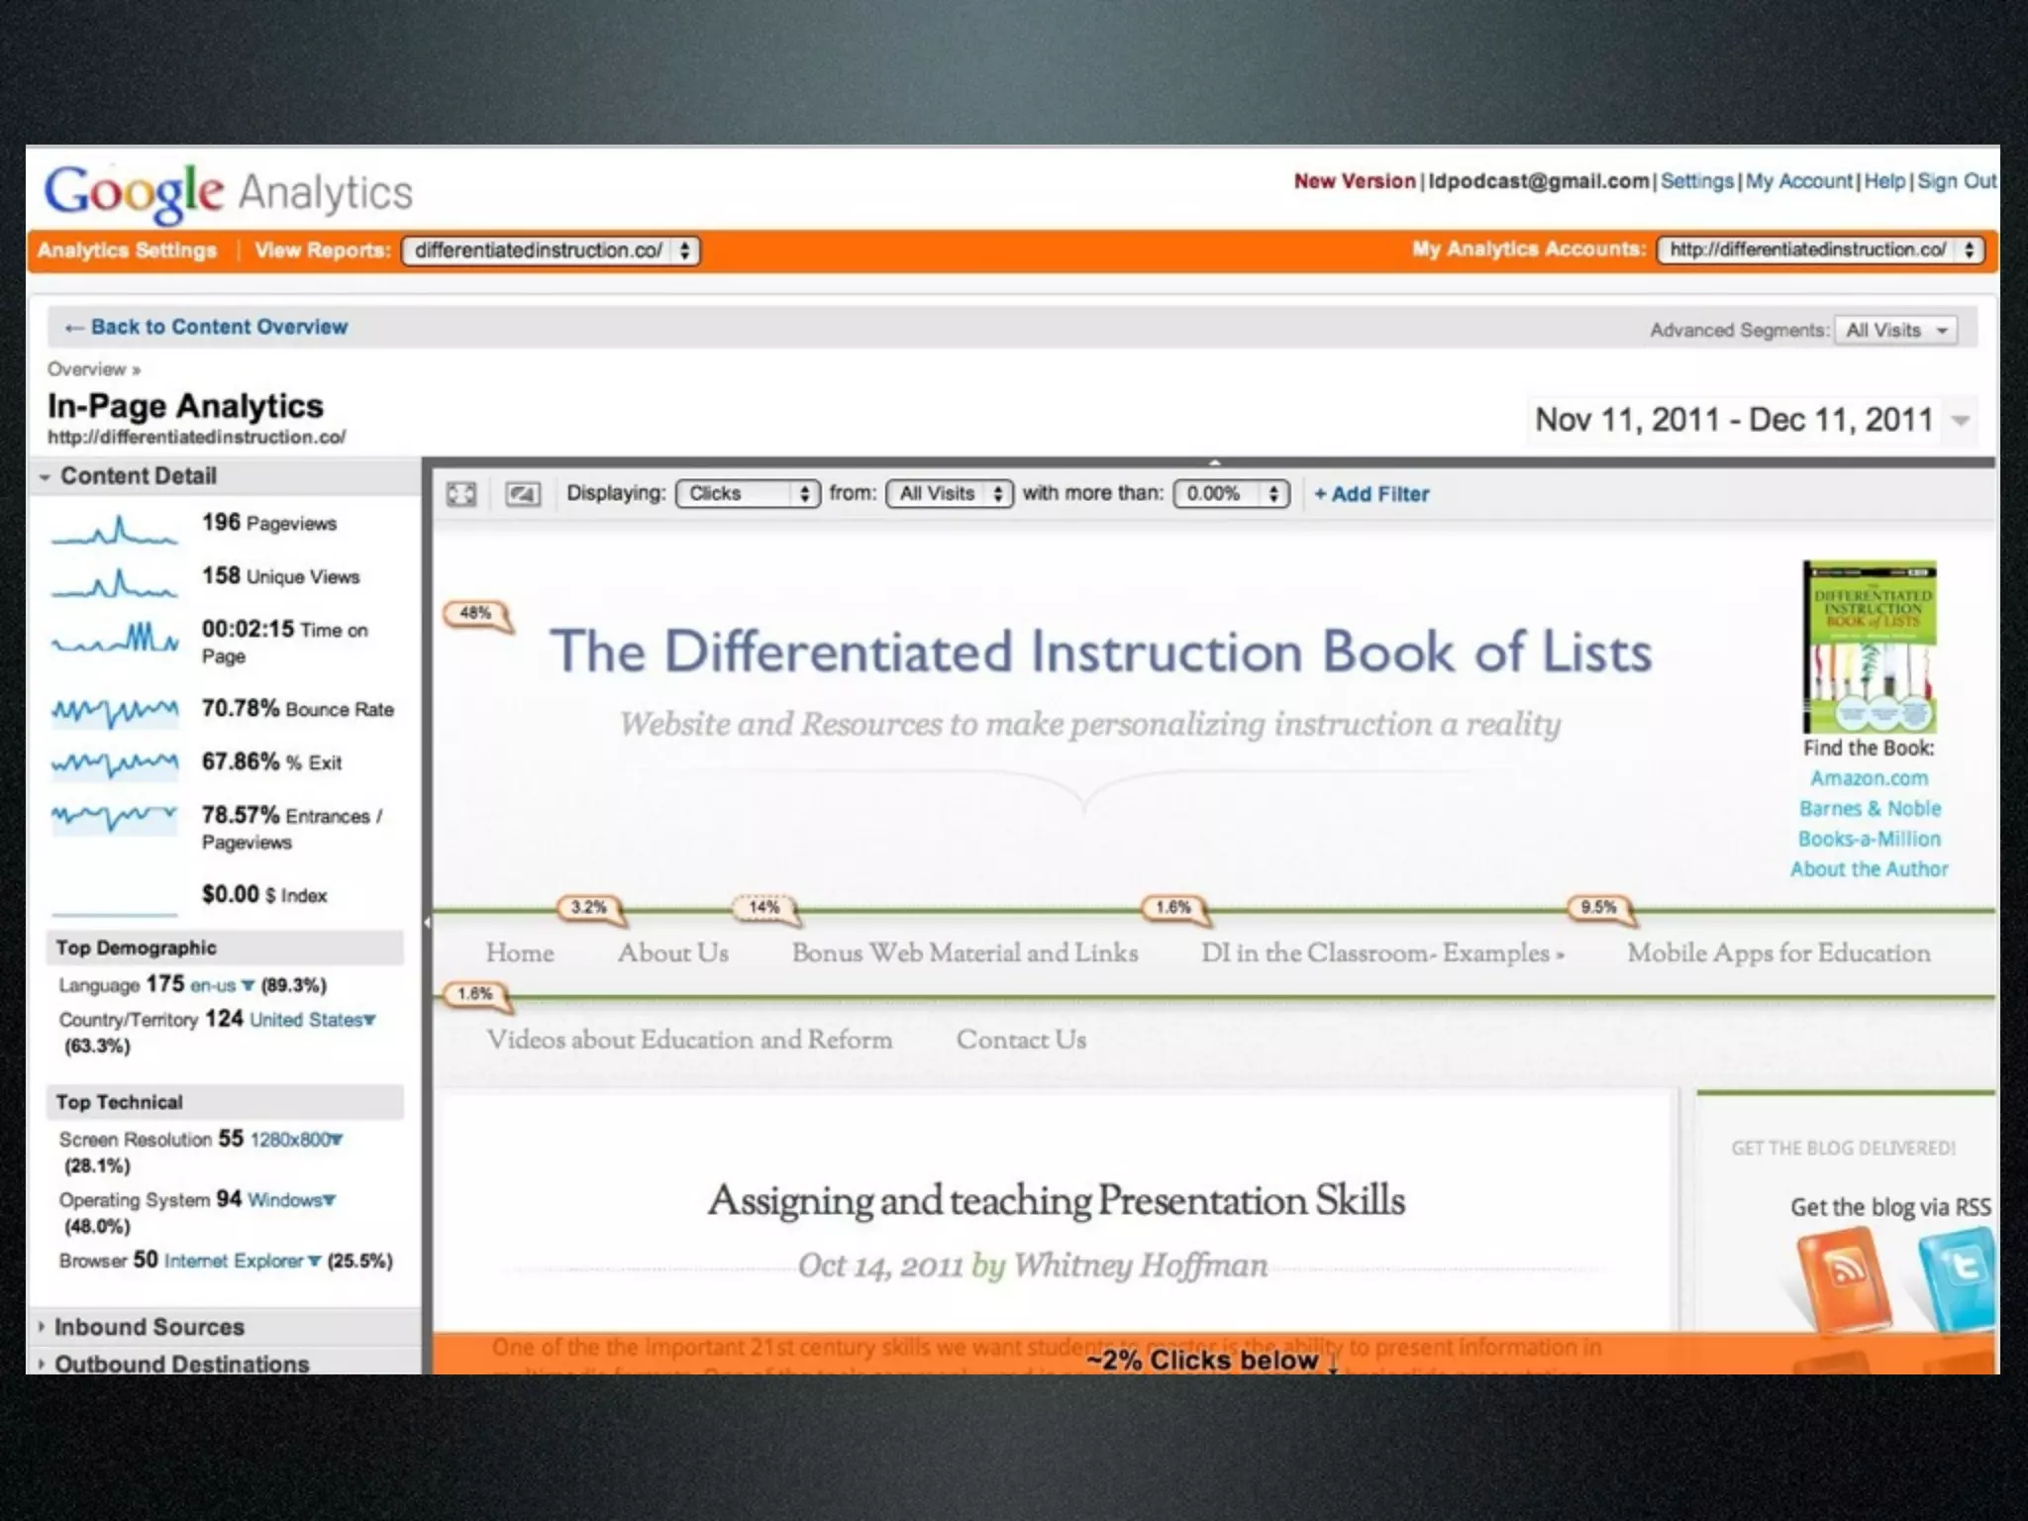The width and height of the screenshot is (2028, 1521).
Task: Open the date range picker arrow
Action: point(1960,421)
